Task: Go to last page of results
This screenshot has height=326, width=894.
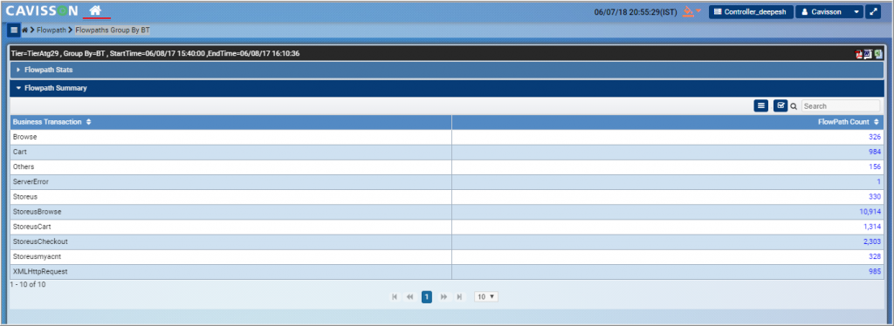Action: click(x=459, y=297)
